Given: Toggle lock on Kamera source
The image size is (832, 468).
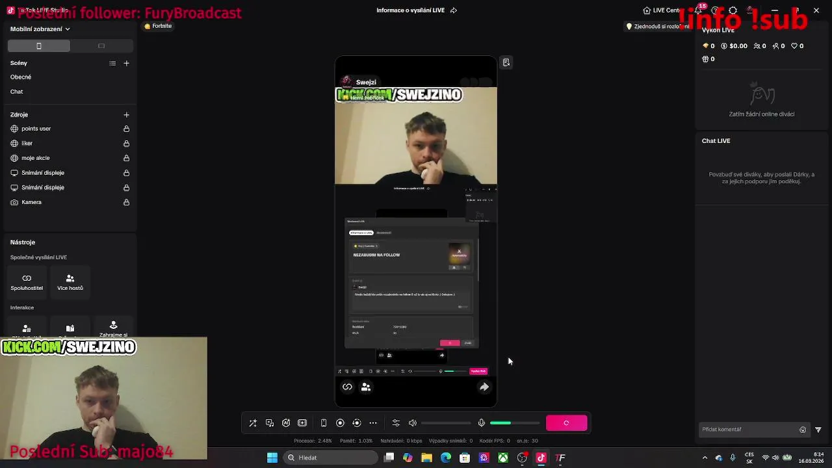Looking at the screenshot, I should click(126, 202).
